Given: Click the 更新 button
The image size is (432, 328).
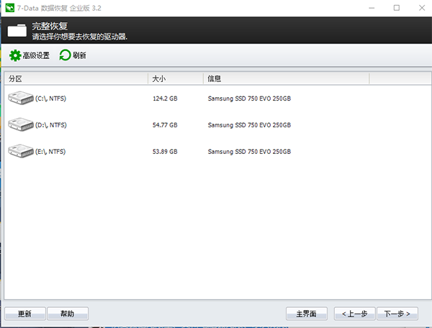Looking at the screenshot, I should [x=25, y=314].
